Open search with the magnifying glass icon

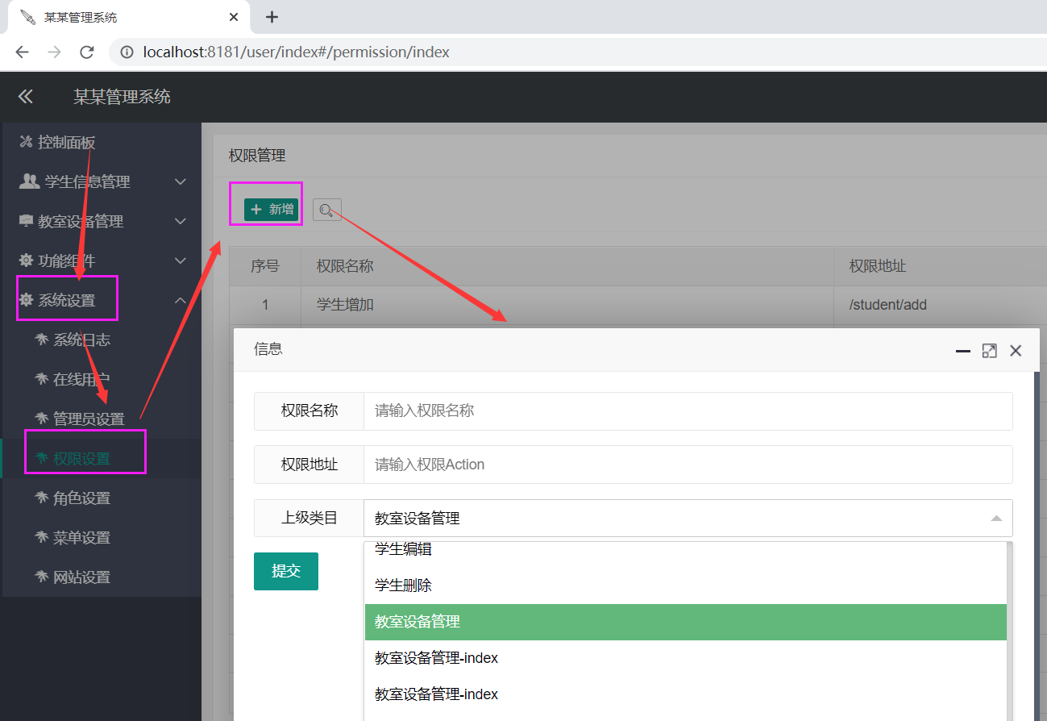(x=326, y=209)
